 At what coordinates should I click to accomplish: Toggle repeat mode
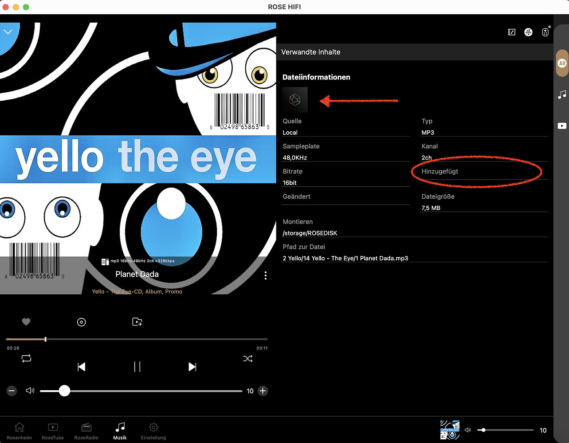(x=27, y=358)
